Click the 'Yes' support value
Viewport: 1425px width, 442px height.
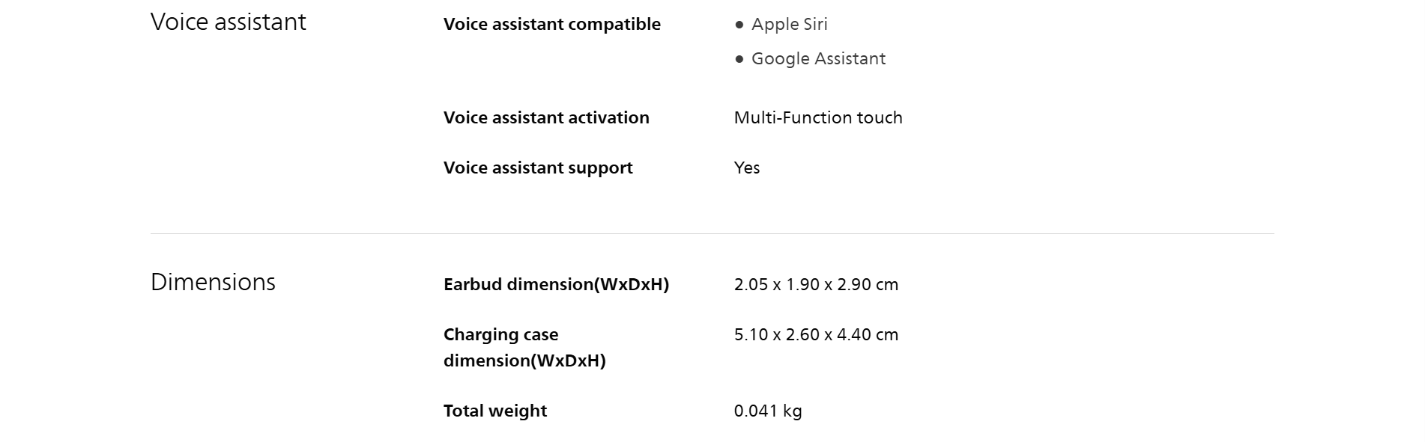coord(747,168)
